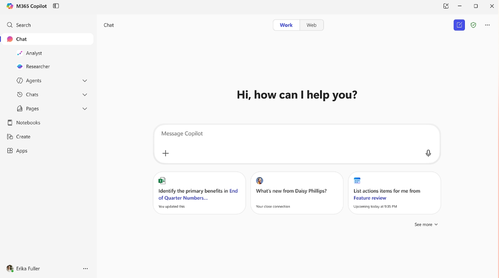Viewport: 499px width, 278px height.
Task: Click the Agents item icon
Action: [x=20, y=81]
